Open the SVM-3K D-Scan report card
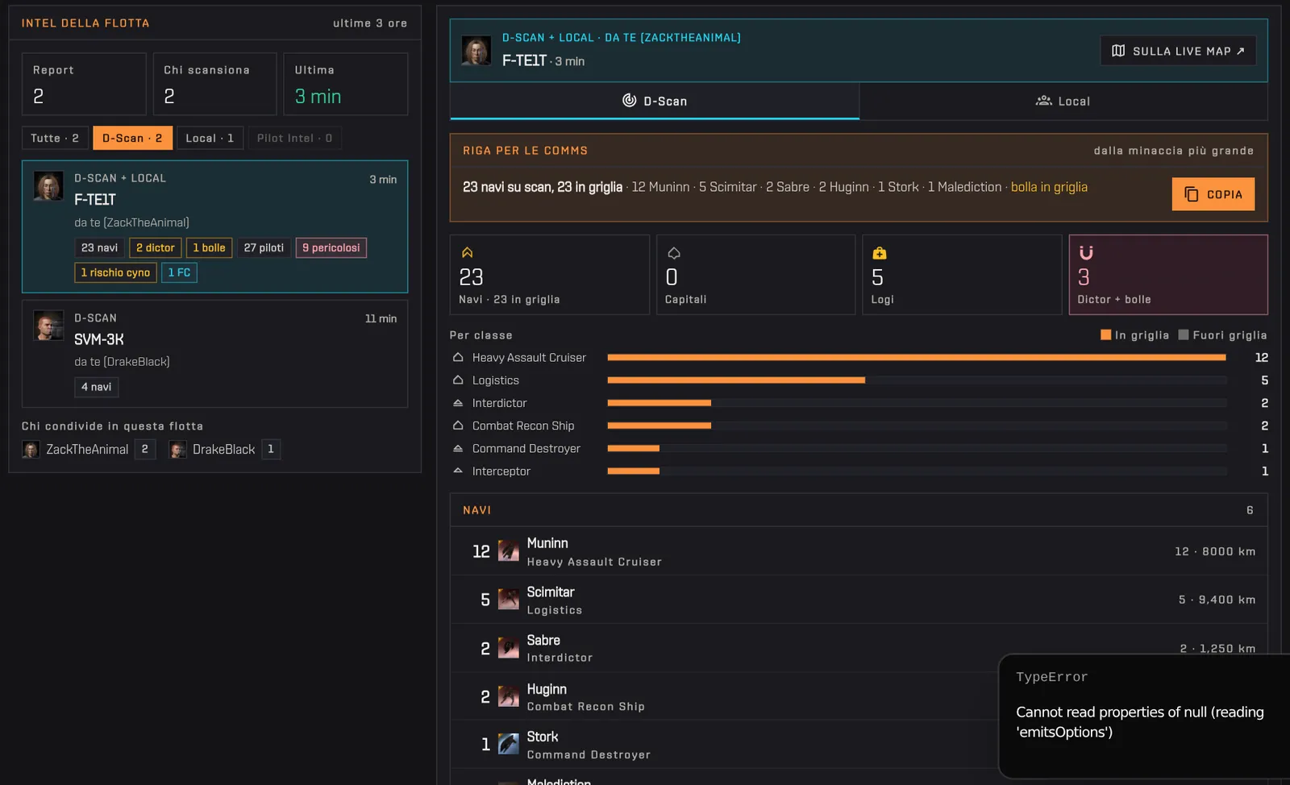 tap(214, 354)
